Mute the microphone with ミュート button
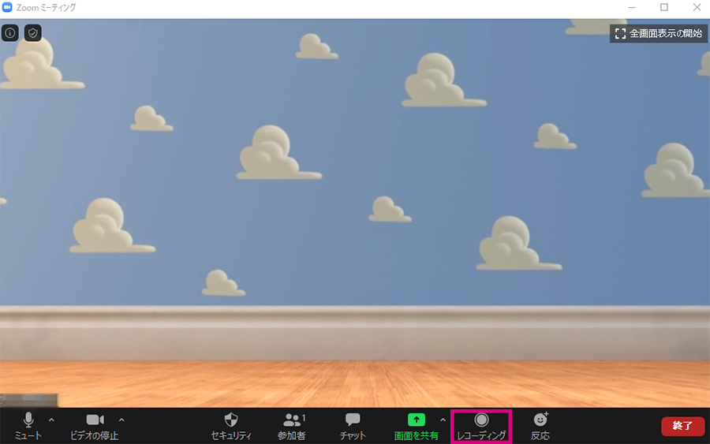The width and height of the screenshot is (710, 444). pos(28,426)
